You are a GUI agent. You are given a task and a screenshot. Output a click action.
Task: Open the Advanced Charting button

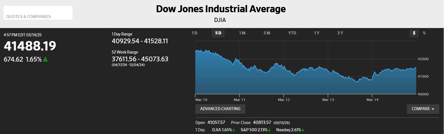click(x=220, y=109)
